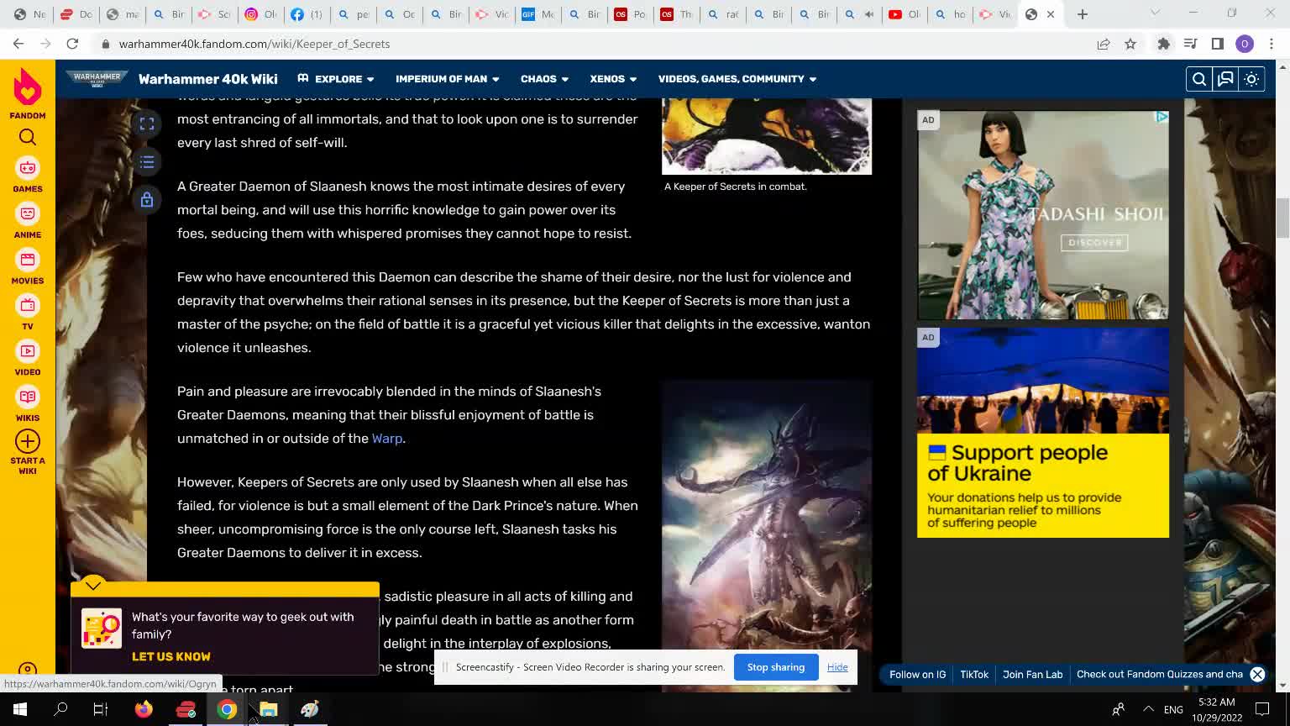Open Chrome profile avatar

tap(1245, 44)
